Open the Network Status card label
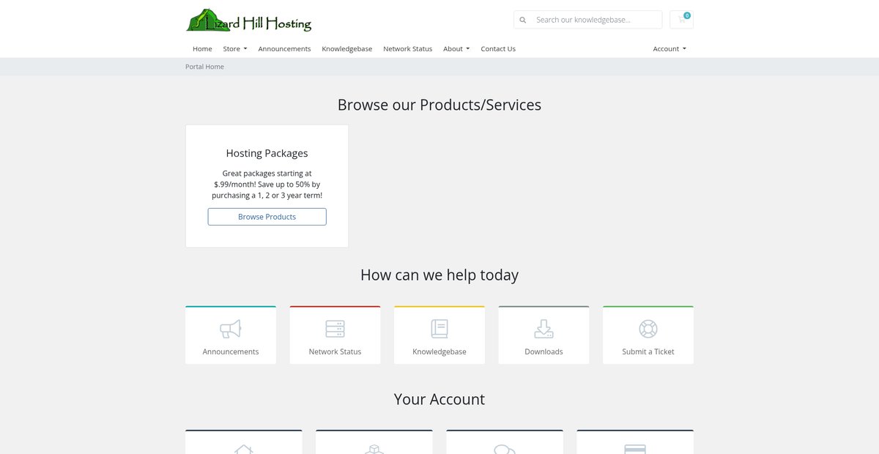This screenshot has height=454, width=879. pyautogui.click(x=335, y=351)
